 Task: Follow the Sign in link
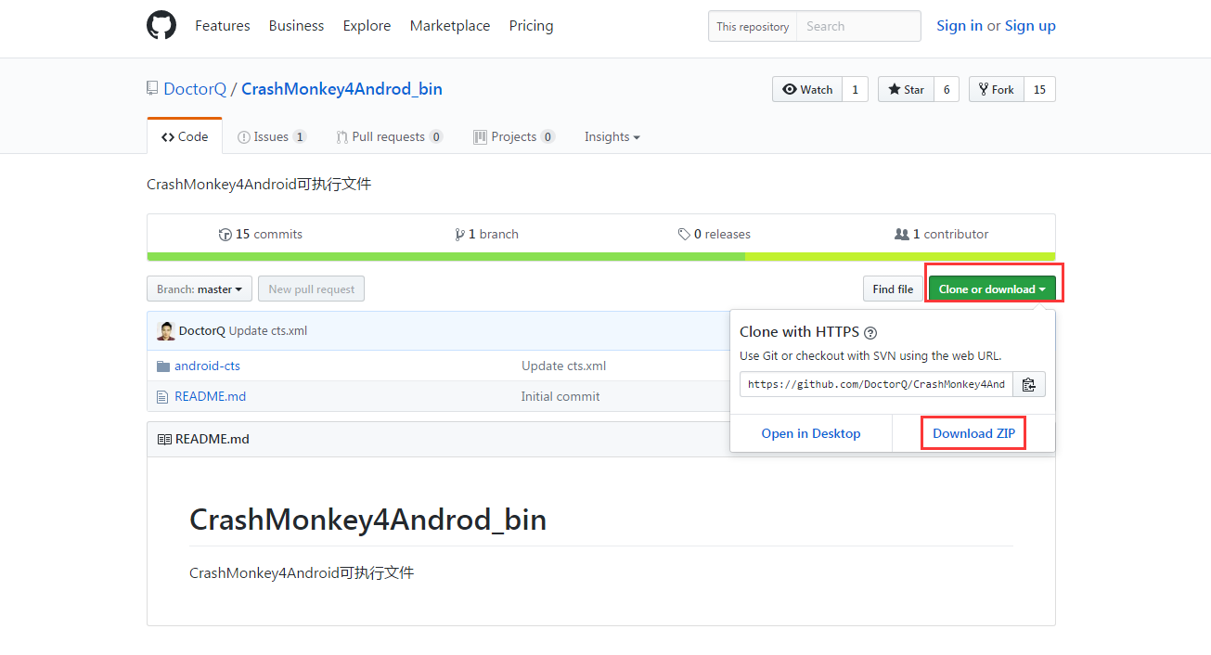(x=960, y=26)
